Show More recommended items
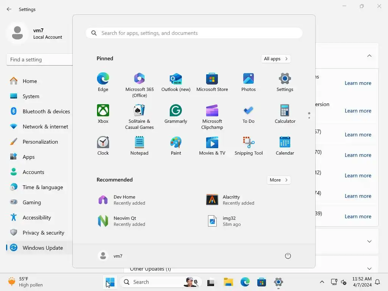Screen dimensions: 388x291 [x=278, y=180]
